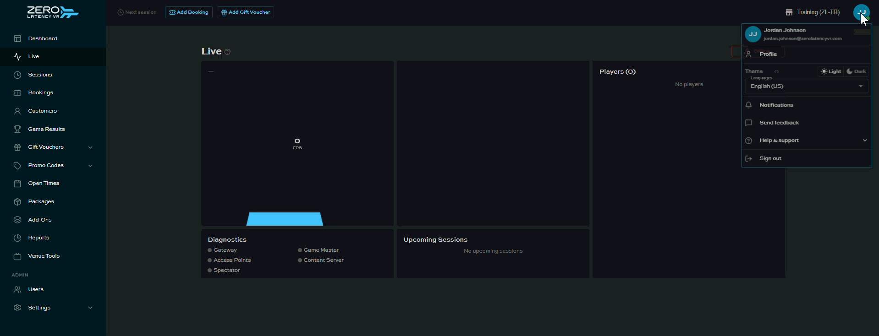Viewport: 879px width, 336px height.
Task: Expand the Settings submenu chevron
Action: 90,308
